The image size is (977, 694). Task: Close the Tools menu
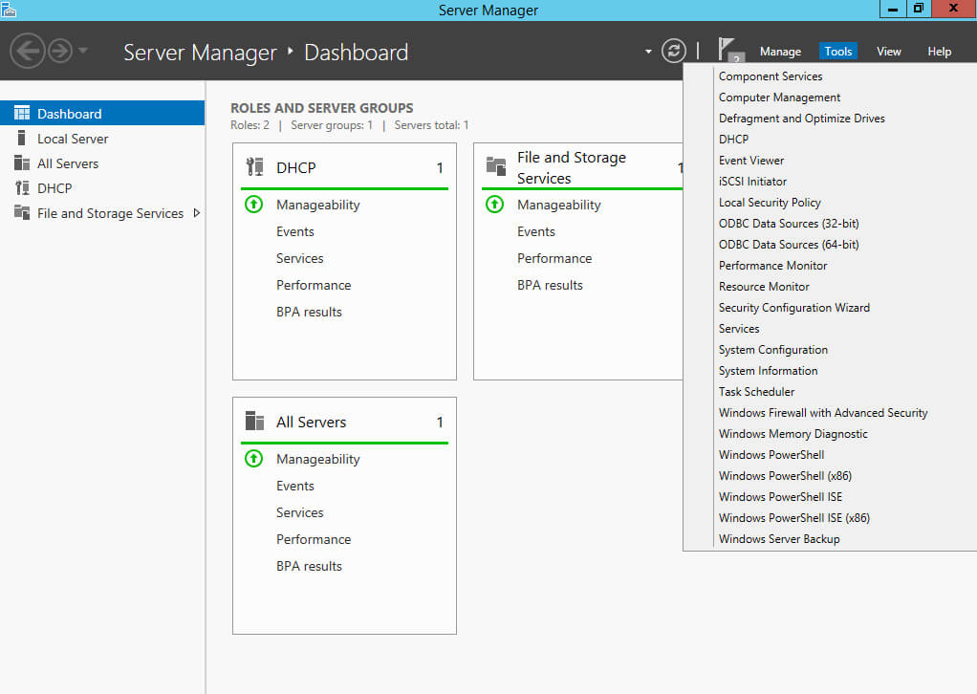pos(838,51)
